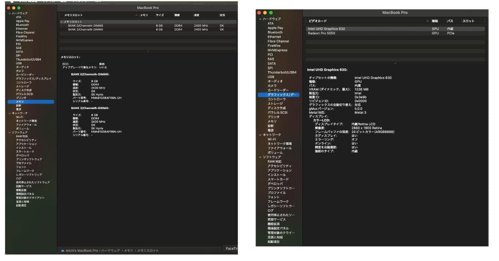Open アプリケーション in left window sidebar
This screenshot has width=499, height=261.
26,144
